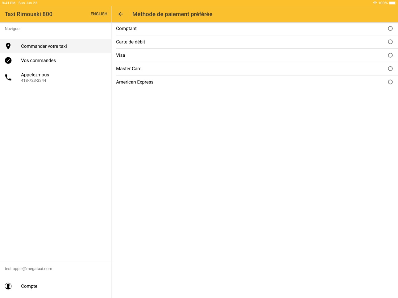The height and width of the screenshot is (298, 398).
Task: Pick the American Express radio button
Action: (x=390, y=82)
